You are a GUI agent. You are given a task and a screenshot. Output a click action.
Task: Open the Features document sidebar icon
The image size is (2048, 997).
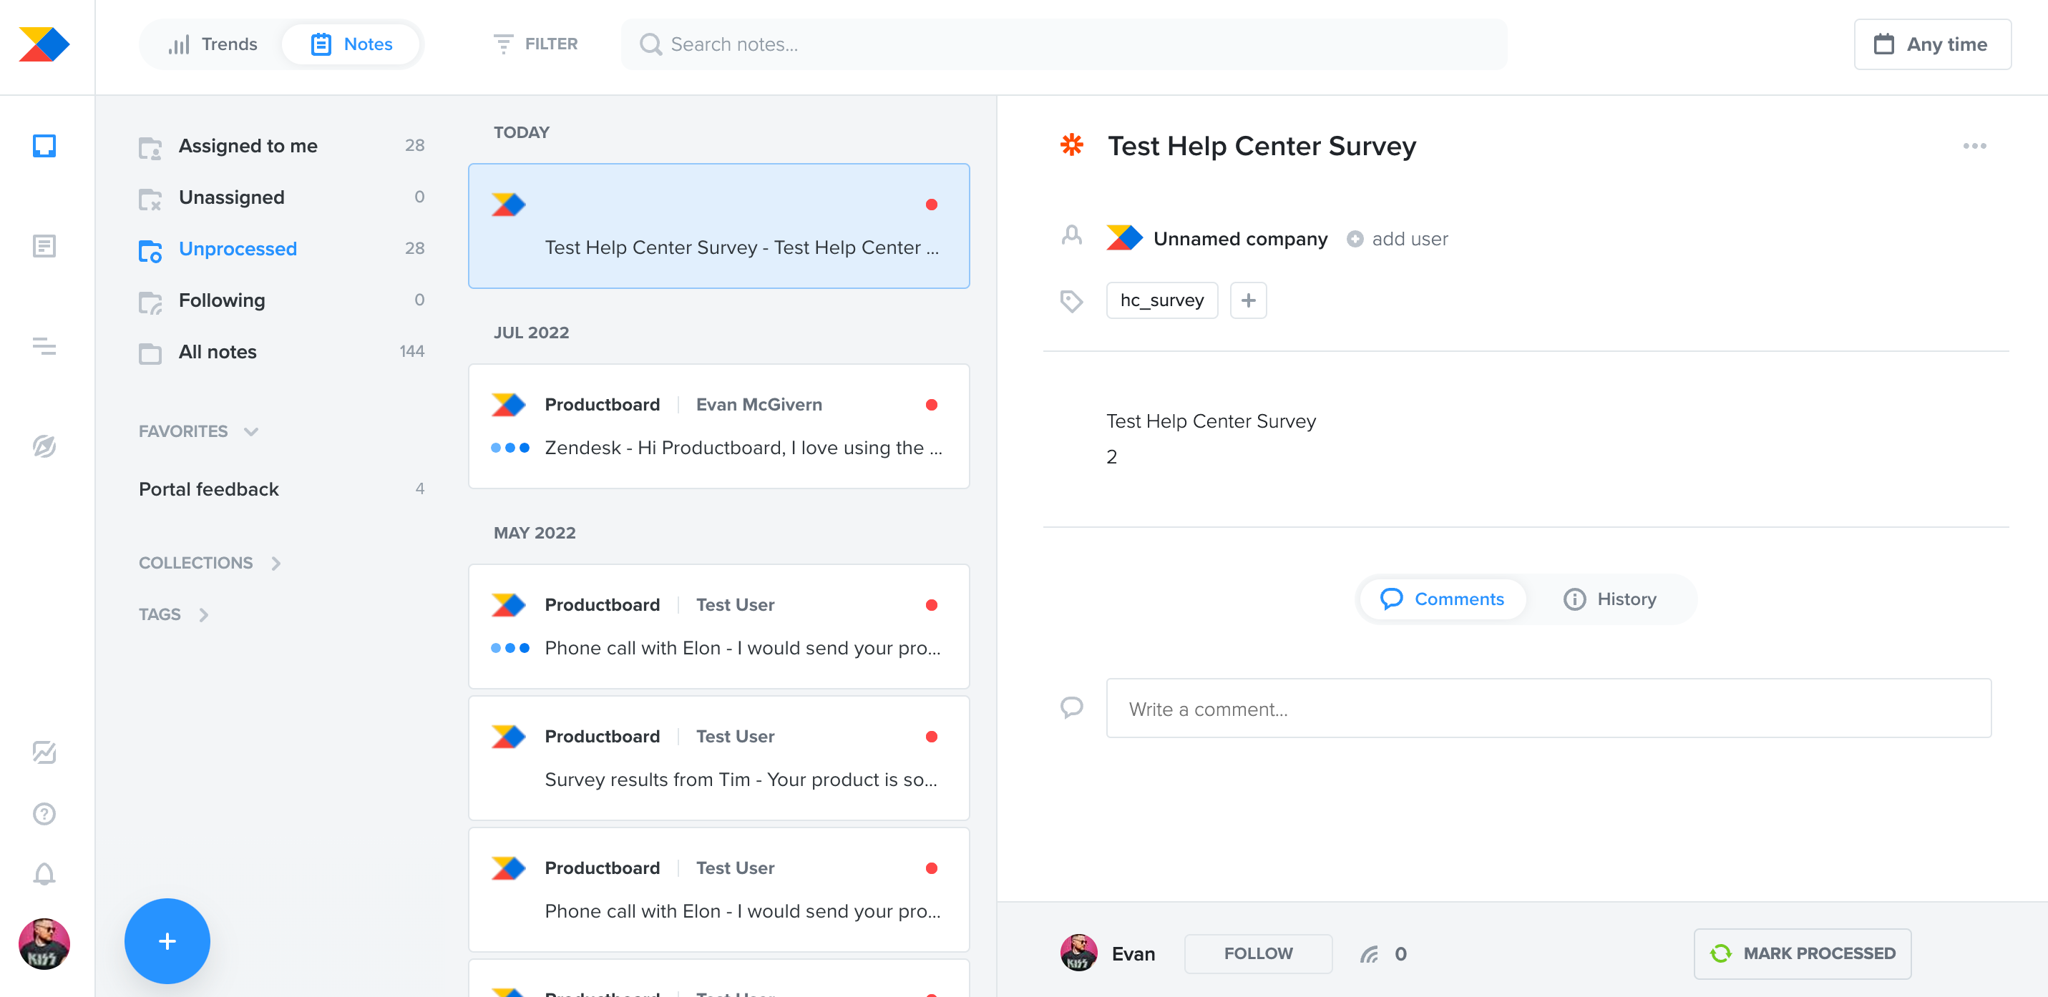click(44, 246)
